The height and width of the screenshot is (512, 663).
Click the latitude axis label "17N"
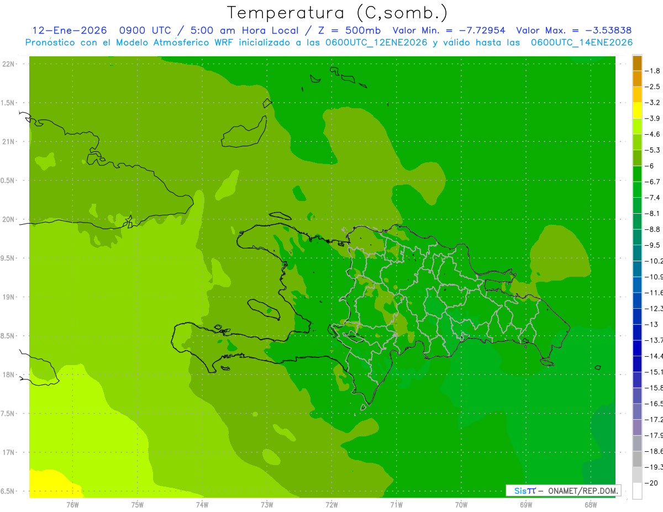pos(8,452)
